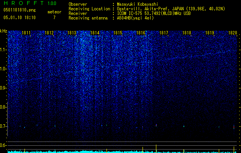Click the Receiving Location label
Screen dimensions: 241x153
(89, 9)
